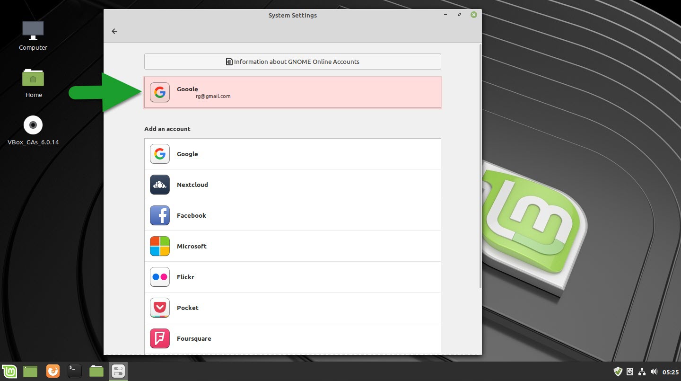
Task: Click the Foursquare pink icon
Action: point(160,338)
